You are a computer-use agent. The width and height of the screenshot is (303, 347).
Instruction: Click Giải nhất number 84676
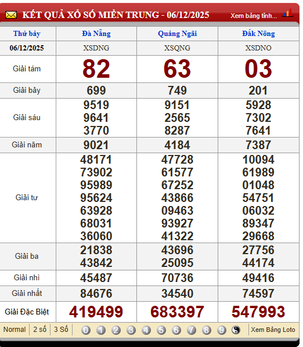pyautogui.click(x=96, y=294)
